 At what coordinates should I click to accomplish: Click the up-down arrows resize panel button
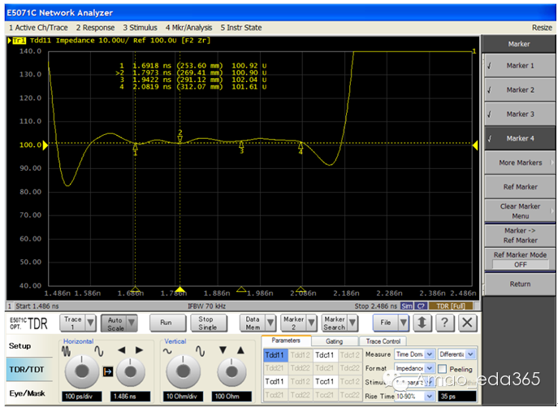pos(422,323)
